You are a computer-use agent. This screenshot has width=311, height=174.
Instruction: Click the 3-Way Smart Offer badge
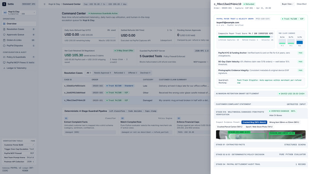[x=124, y=51]
